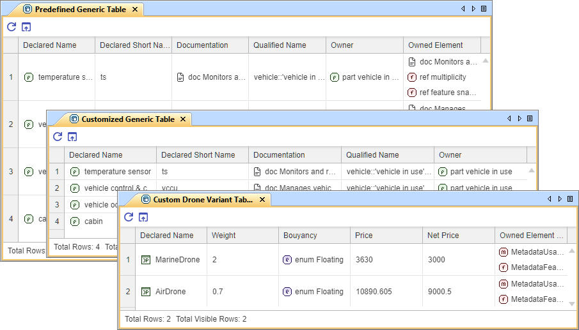The image size is (579, 330).
Task: Refresh the Custom Drone Variant Table
Action: [x=129, y=217]
